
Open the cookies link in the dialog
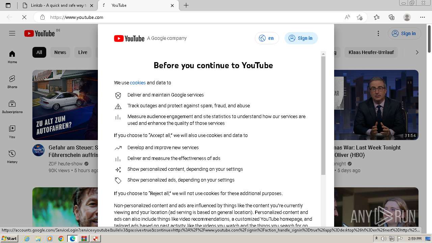tap(138, 83)
